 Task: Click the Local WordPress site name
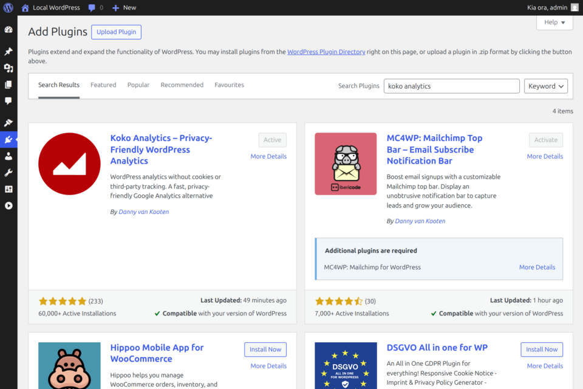pos(56,7)
